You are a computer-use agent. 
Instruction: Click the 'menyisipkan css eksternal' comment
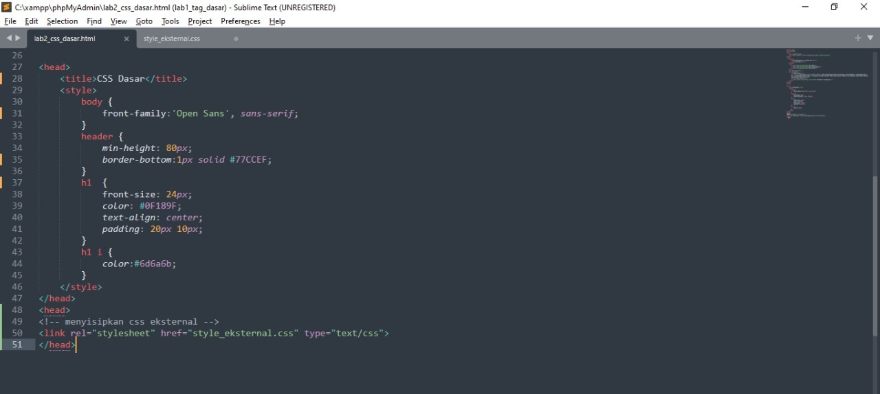coord(129,321)
